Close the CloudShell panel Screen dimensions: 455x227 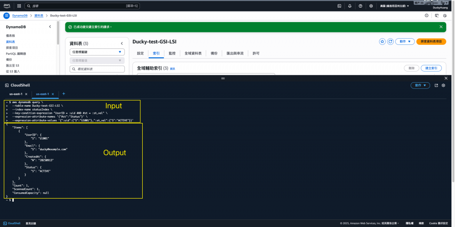tap(446, 78)
